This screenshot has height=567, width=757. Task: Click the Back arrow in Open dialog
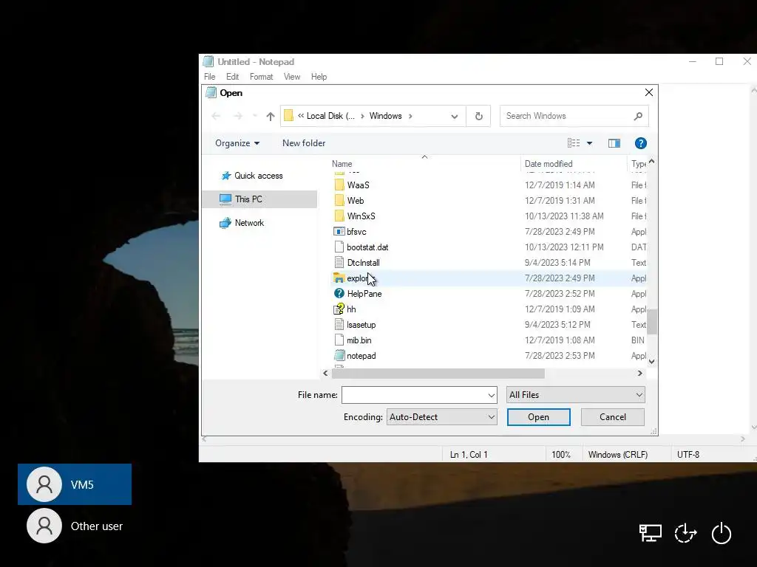[217, 116]
